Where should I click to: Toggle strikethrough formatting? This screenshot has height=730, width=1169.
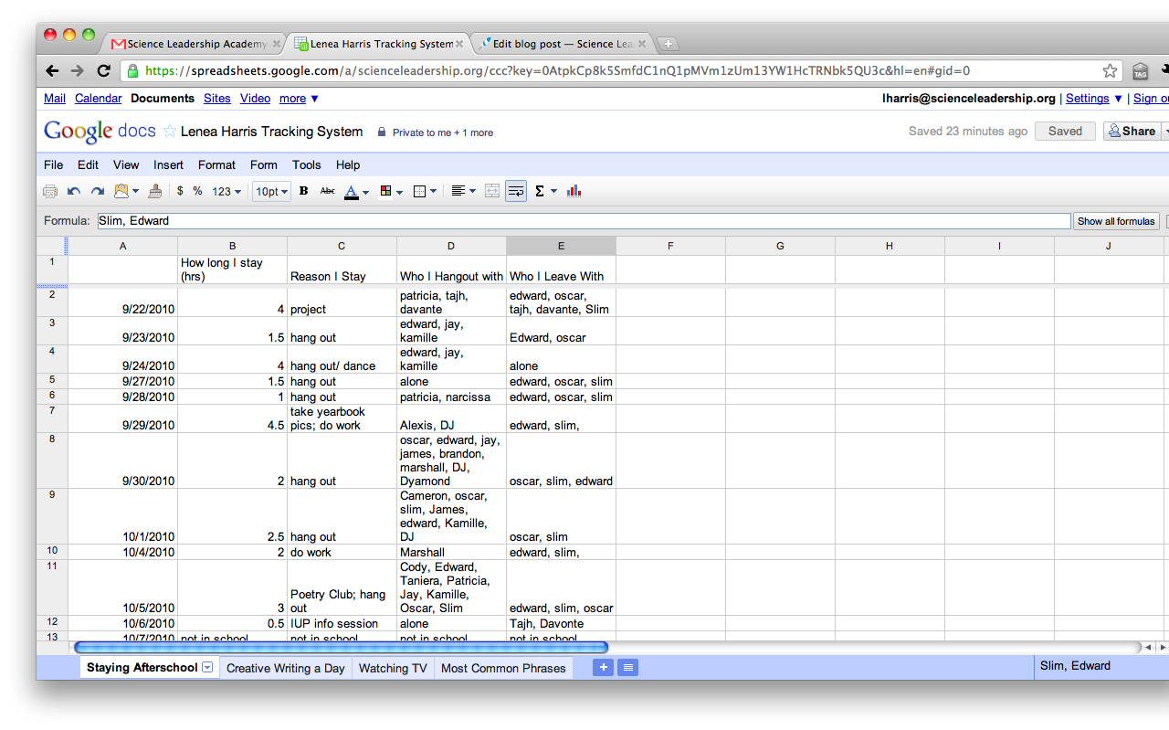point(327,191)
